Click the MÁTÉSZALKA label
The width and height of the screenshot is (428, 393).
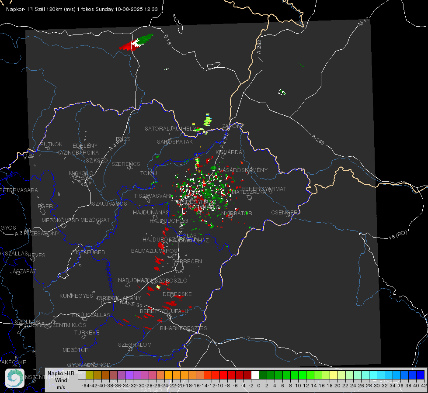[x=249, y=192]
